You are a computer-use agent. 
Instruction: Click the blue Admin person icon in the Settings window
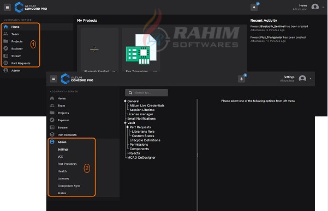click(52, 142)
